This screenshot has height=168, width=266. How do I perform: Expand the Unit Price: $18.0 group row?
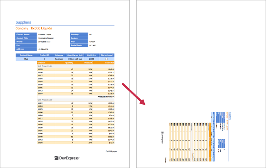pos(45,100)
